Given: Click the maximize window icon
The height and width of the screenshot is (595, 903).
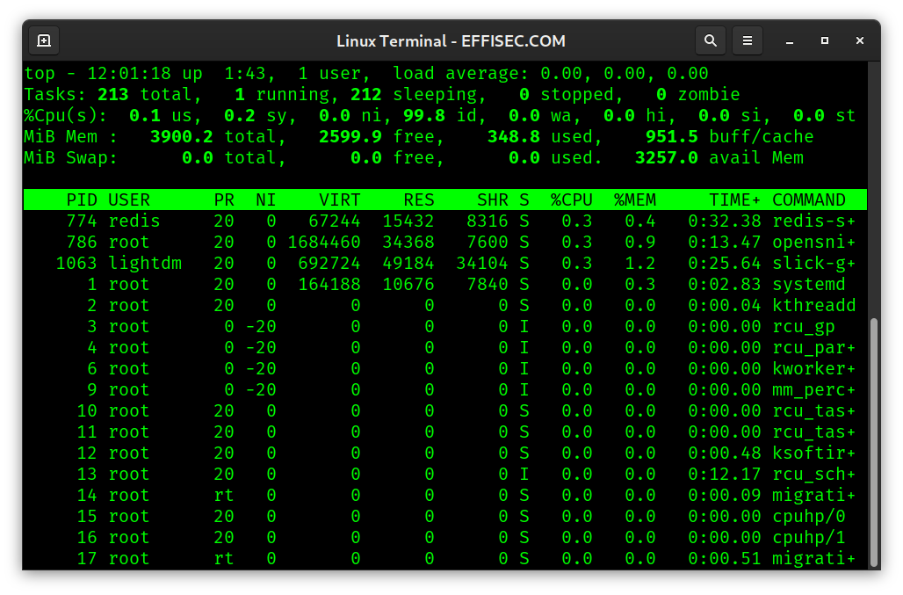Looking at the screenshot, I should pyautogui.click(x=824, y=40).
